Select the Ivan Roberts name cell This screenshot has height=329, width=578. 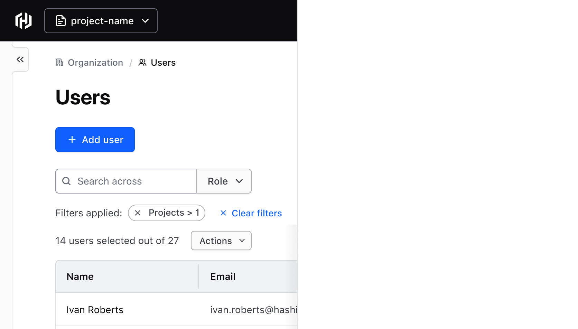95,310
